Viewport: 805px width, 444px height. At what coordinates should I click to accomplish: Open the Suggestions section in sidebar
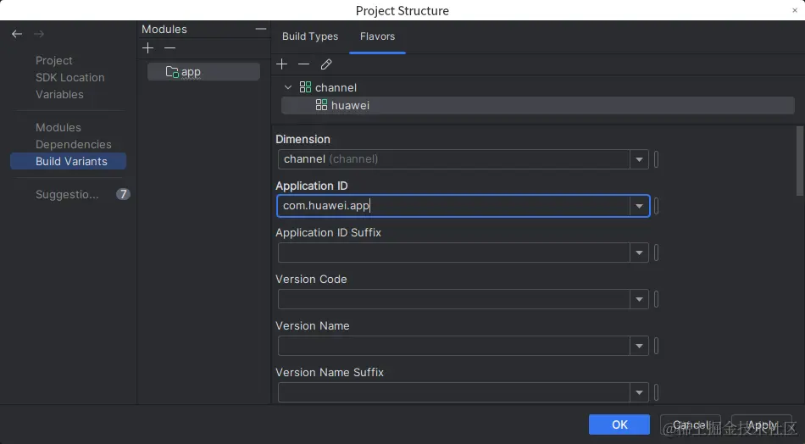point(67,194)
